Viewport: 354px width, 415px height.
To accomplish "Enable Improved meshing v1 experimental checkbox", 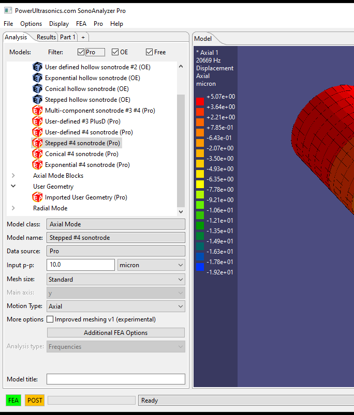I will tap(50, 319).
